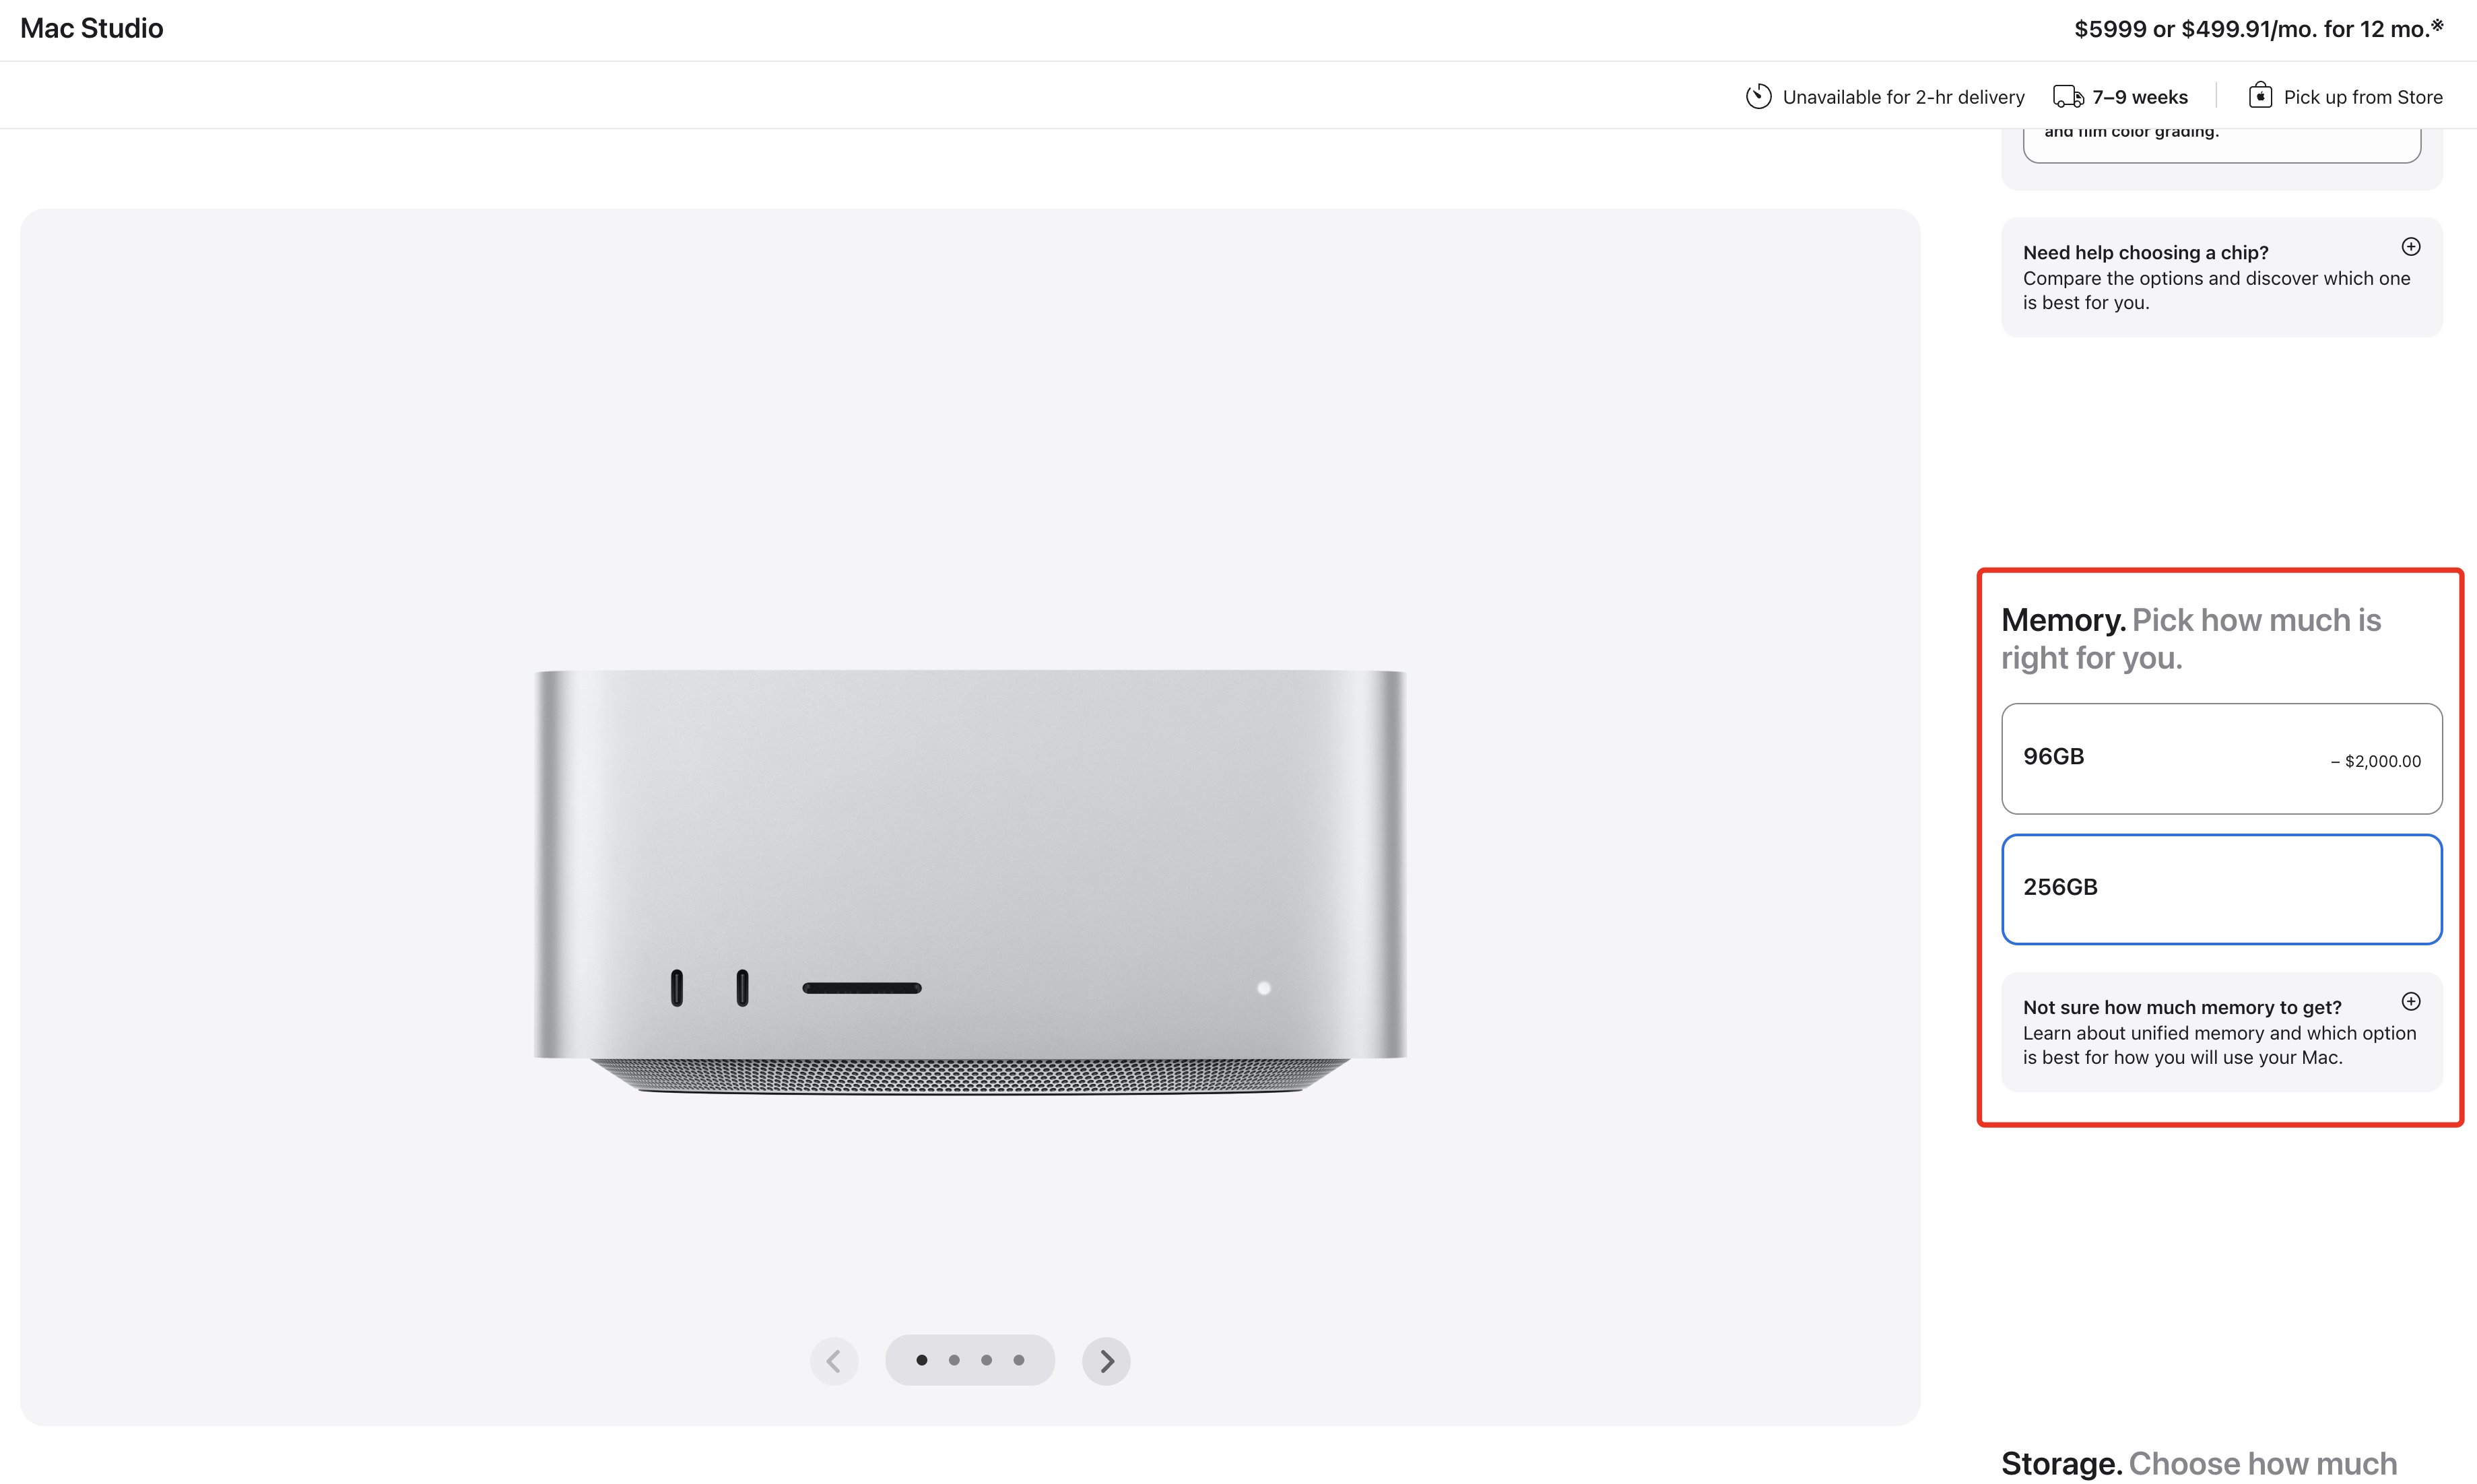Select the first gallery dot indicator
2477x1484 pixels.
click(922, 1360)
